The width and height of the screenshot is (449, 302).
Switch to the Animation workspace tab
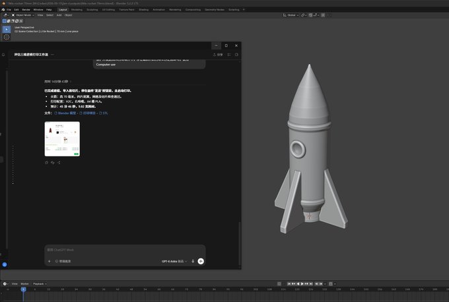click(x=159, y=9)
